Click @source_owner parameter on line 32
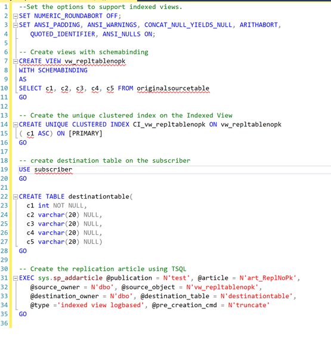 click(55, 287)
